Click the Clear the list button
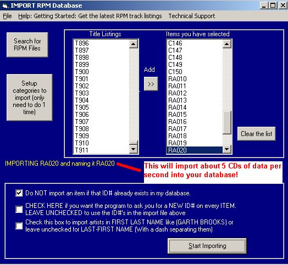Viewport: 288px width, 265px height. (257, 134)
